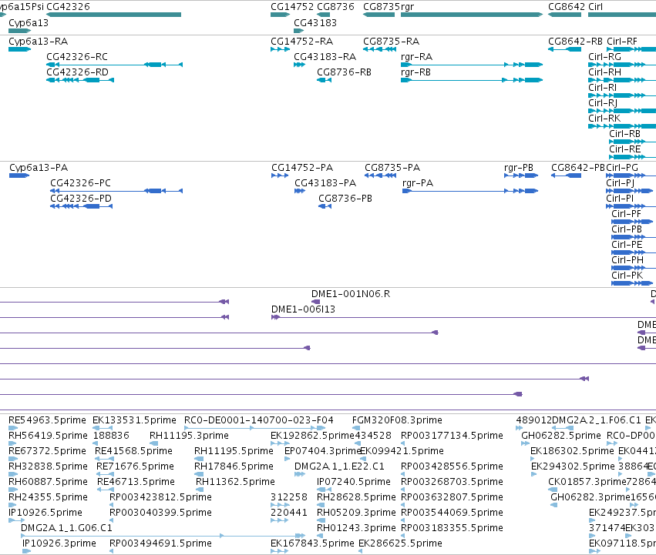Select the Cirl-PK protein label

click(x=627, y=276)
